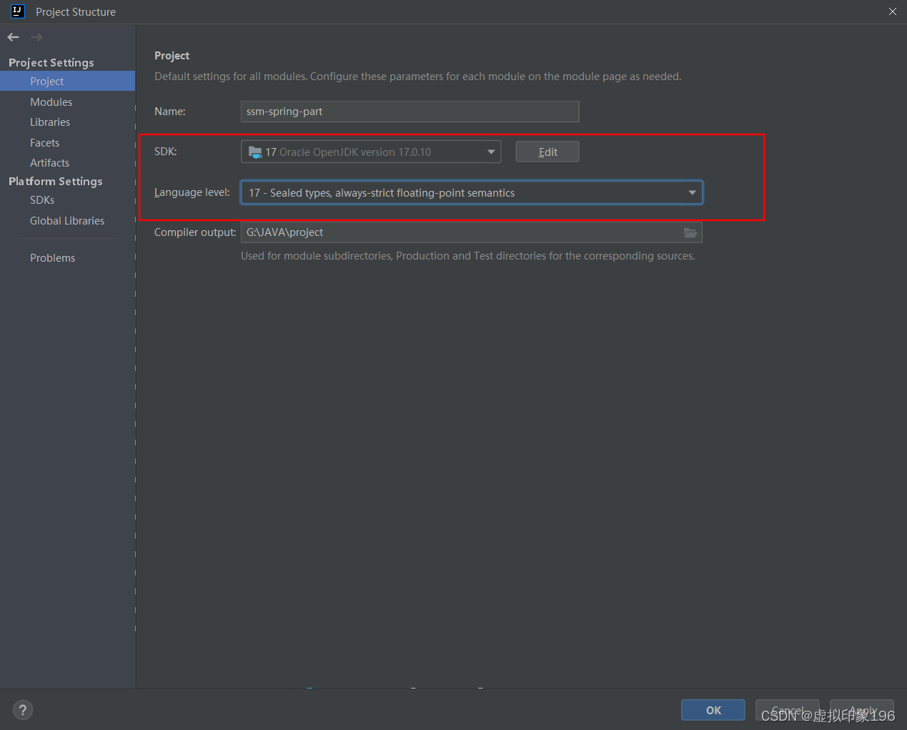Select Artifacts under Project Settings

click(49, 162)
